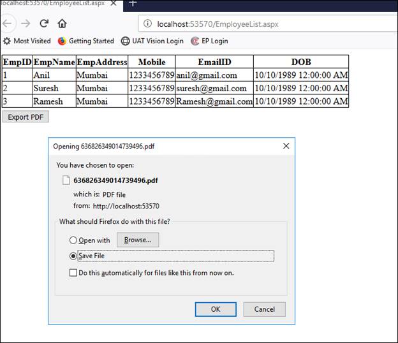Reload the page with refresh icon
Image resolution: width=398 pixels, height=343 pixels.
pyautogui.click(x=44, y=24)
